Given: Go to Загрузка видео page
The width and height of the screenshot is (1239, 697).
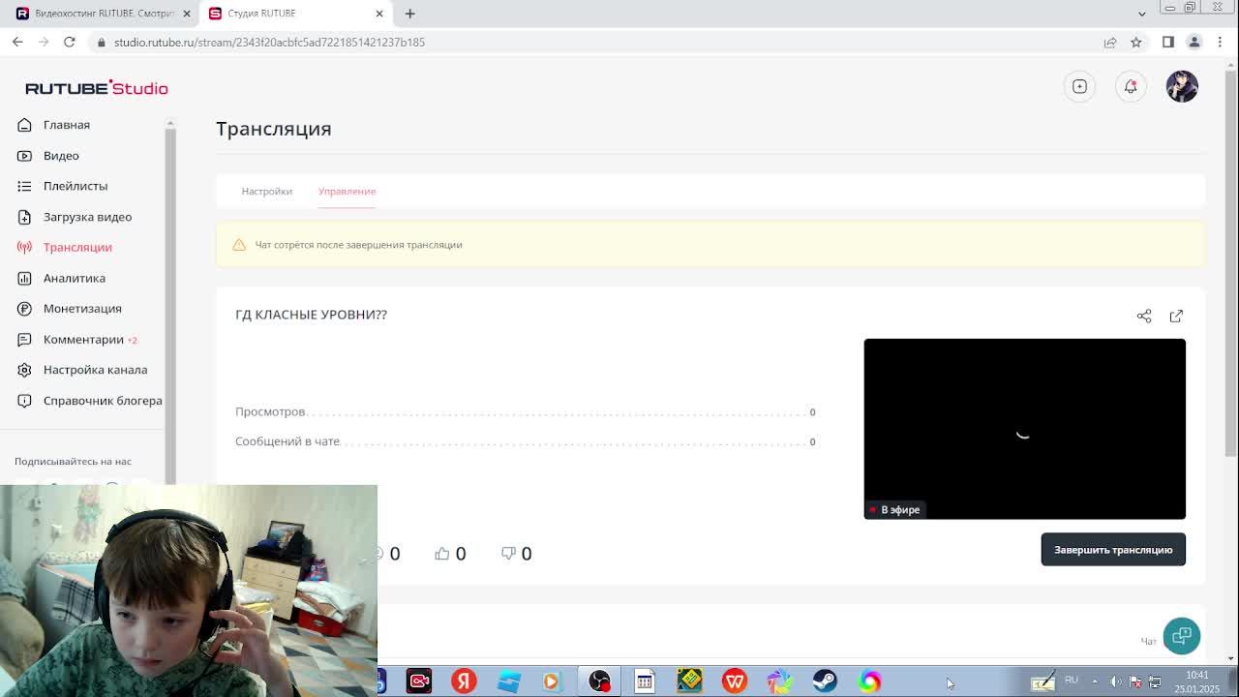Looking at the screenshot, I should tap(87, 217).
